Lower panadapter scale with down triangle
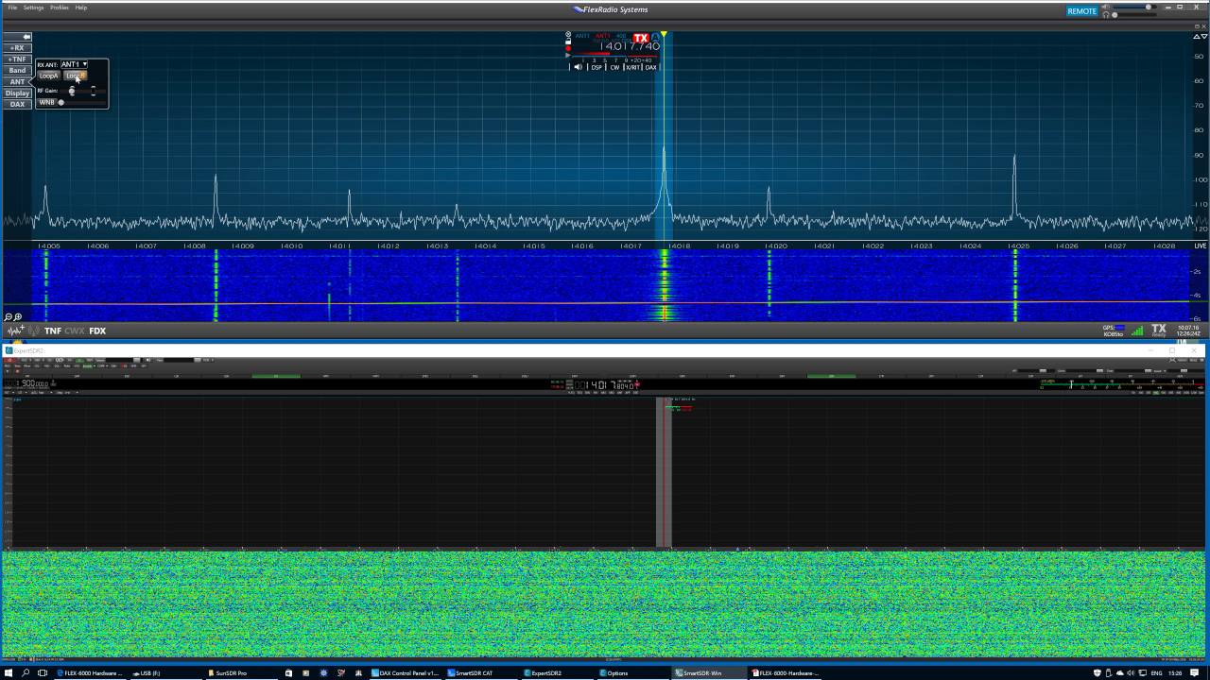Viewport: 1210px width, 680px height. [1204, 36]
